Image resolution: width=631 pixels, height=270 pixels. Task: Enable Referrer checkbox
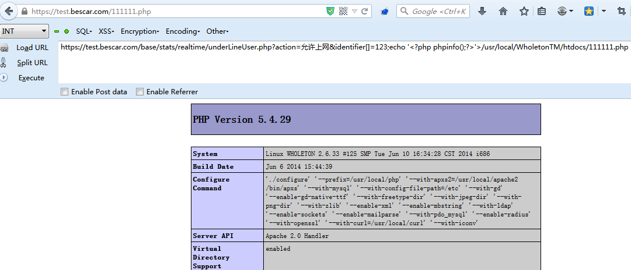click(x=140, y=91)
